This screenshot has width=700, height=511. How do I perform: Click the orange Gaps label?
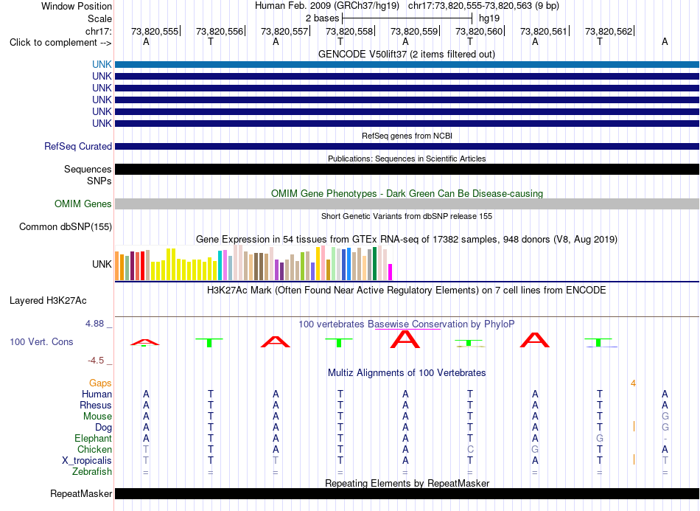point(100,383)
